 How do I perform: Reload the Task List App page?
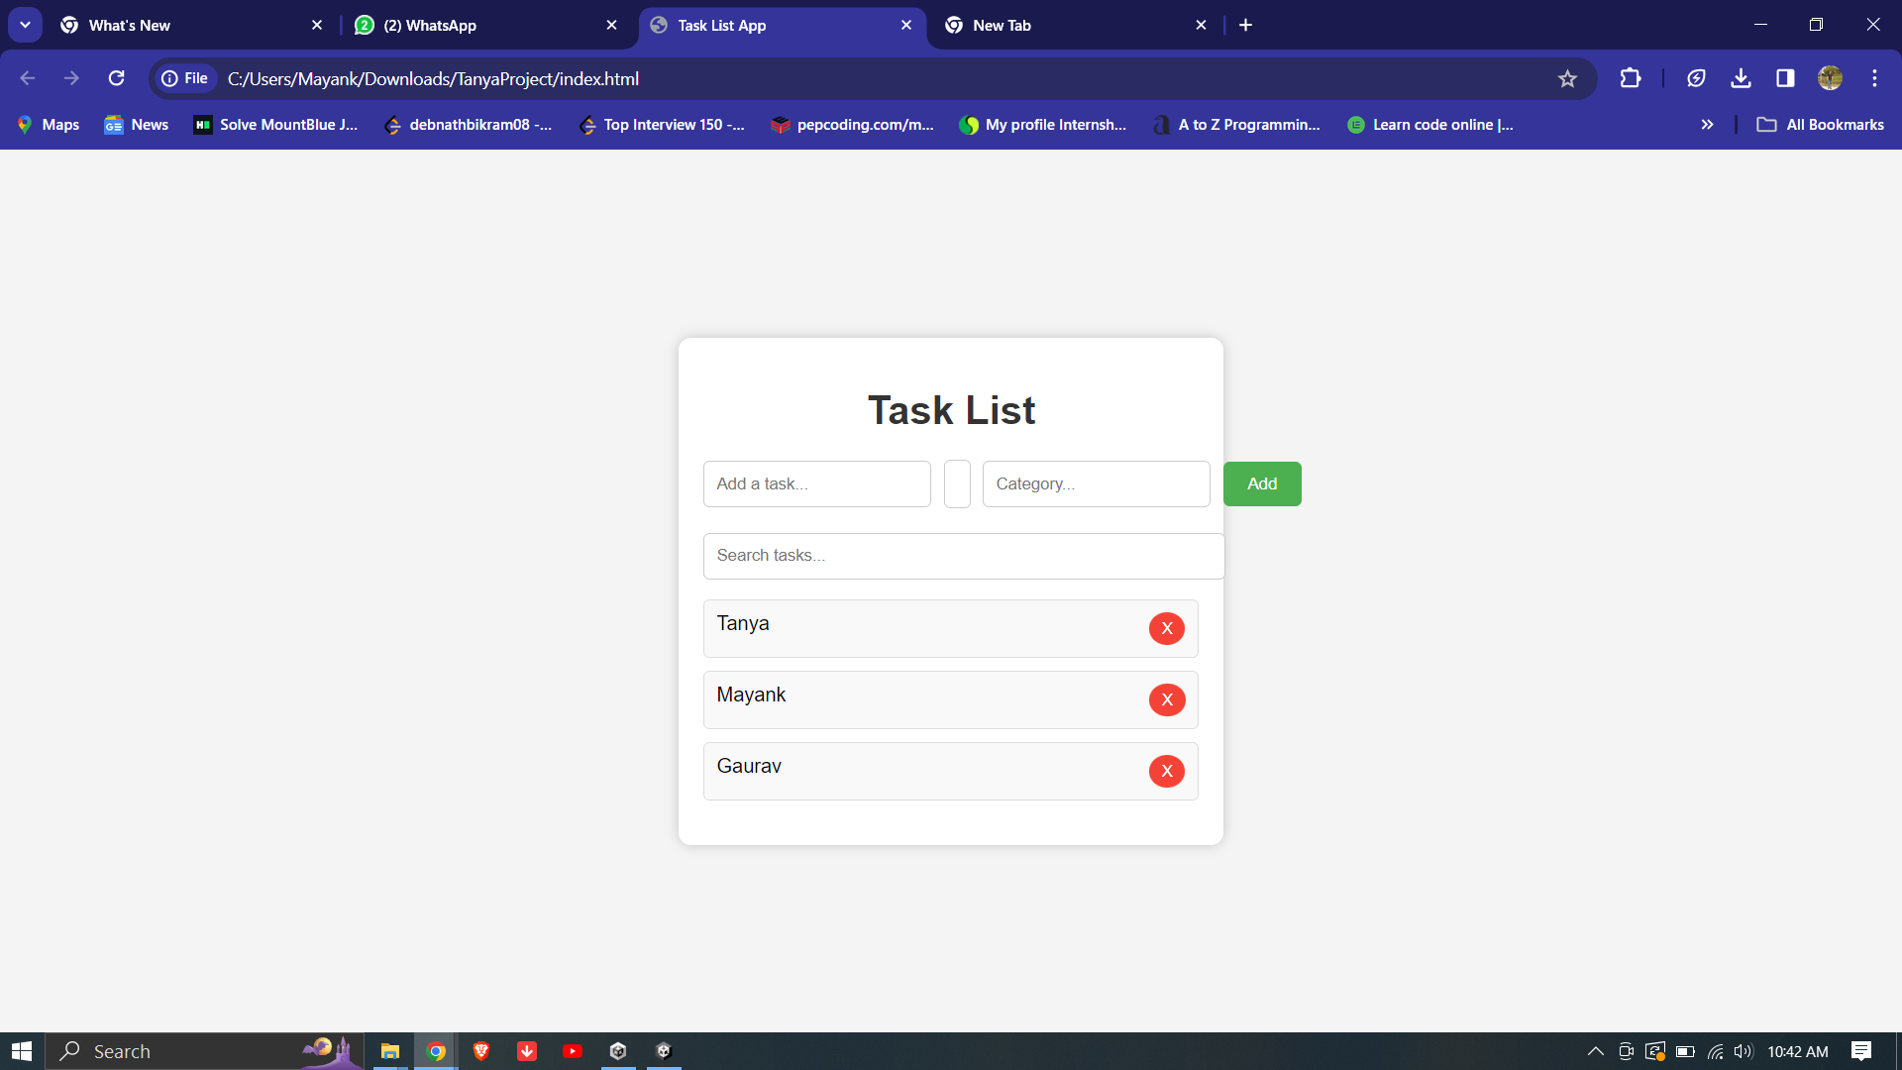[x=116, y=78]
